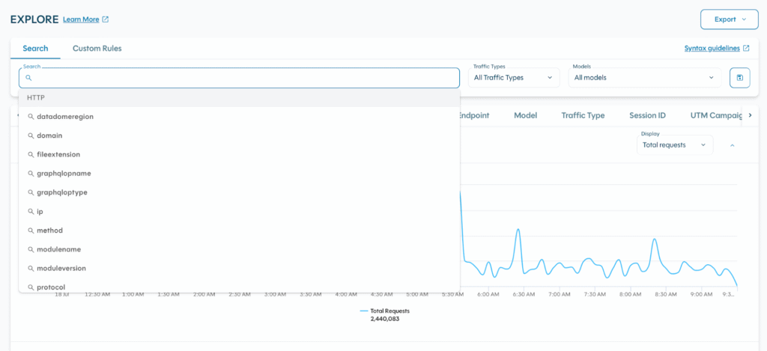Click the save search icon button

(x=739, y=78)
